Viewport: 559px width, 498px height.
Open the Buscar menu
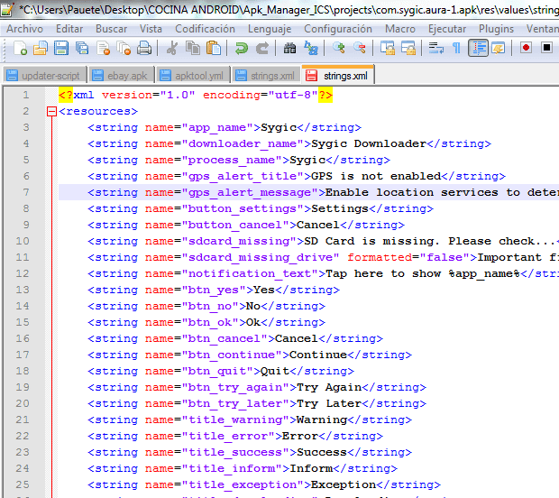pos(111,29)
